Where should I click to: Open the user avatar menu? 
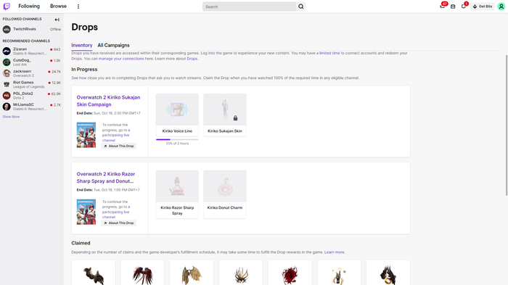501,7
